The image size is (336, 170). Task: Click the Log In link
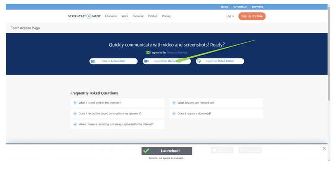pyautogui.click(x=230, y=16)
